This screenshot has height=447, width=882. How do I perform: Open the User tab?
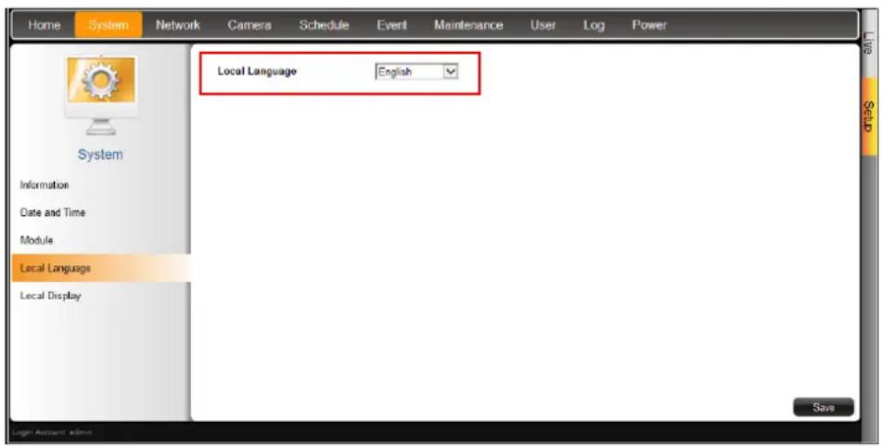tap(543, 25)
